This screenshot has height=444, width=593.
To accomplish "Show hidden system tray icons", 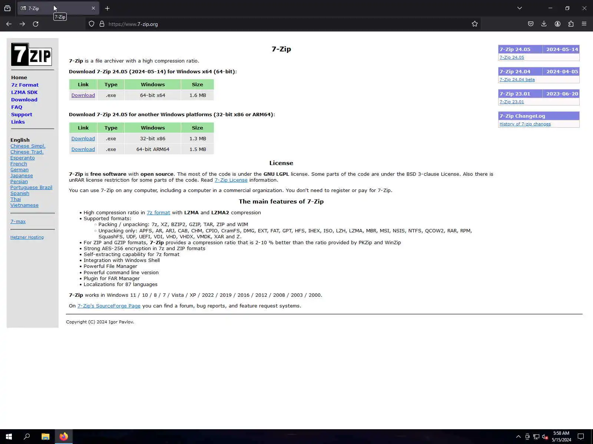I will (518, 437).
